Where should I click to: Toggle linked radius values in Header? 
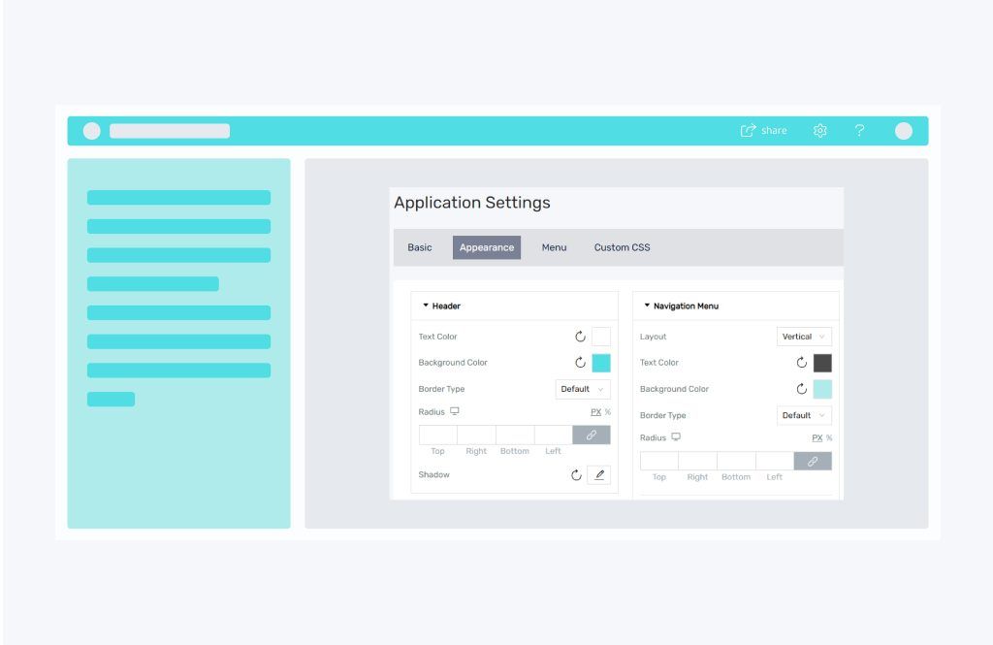592,435
